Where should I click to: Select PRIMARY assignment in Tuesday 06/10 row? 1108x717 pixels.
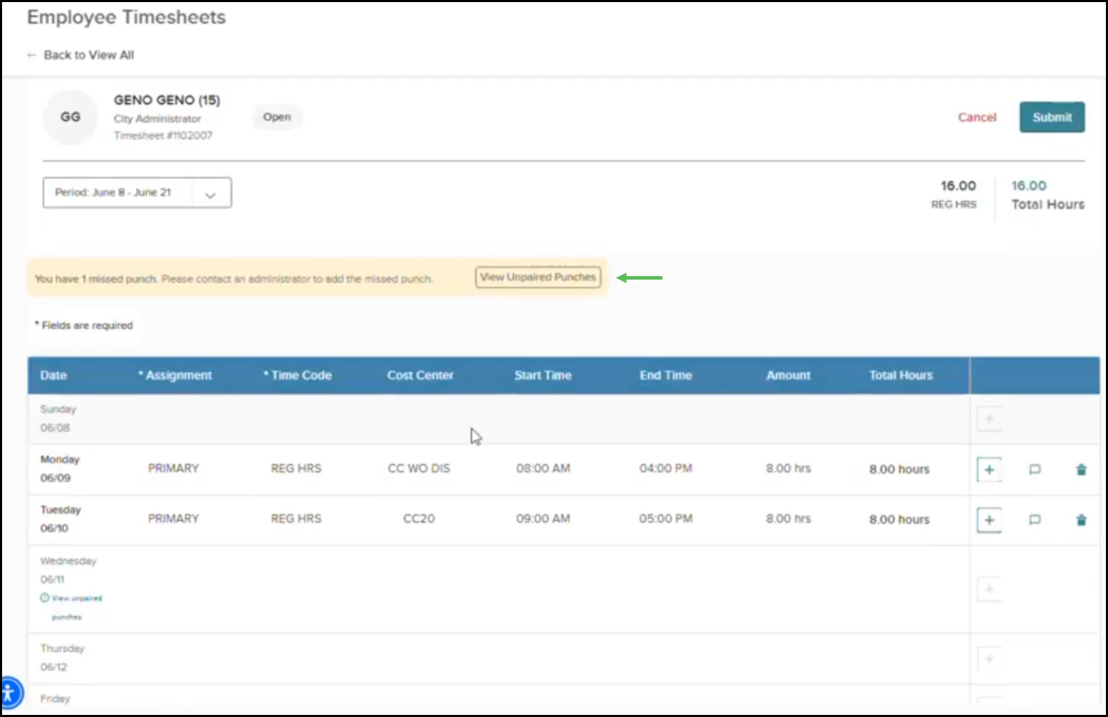pyautogui.click(x=173, y=518)
